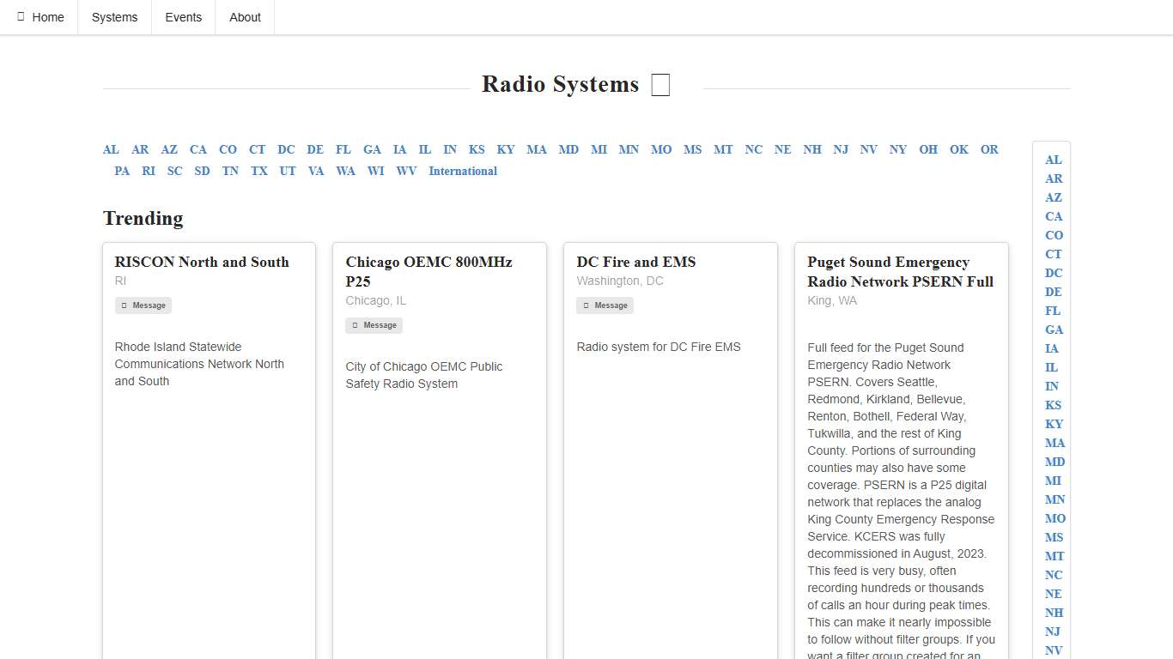Image resolution: width=1173 pixels, height=659 pixels.
Task: Open the Systems menu item
Action: tap(114, 17)
